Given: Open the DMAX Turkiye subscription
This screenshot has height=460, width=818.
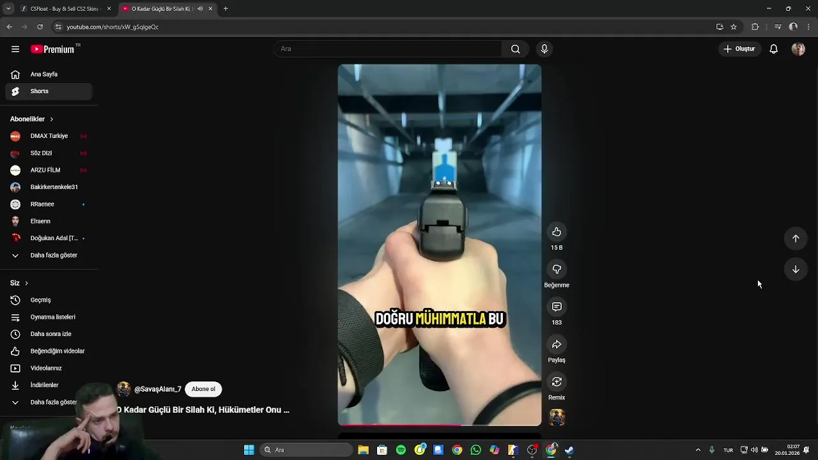Looking at the screenshot, I should [49, 136].
